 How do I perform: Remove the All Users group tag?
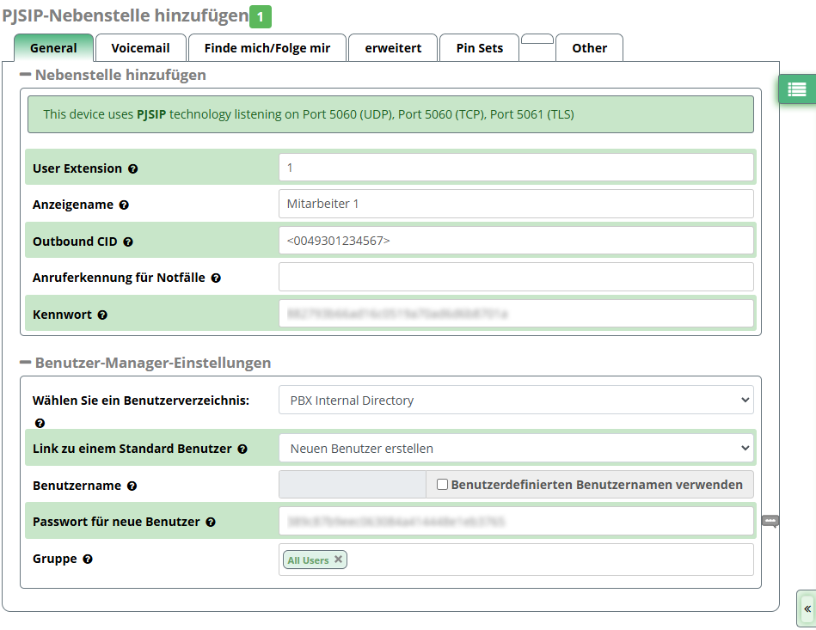click(x=338, y=560)
